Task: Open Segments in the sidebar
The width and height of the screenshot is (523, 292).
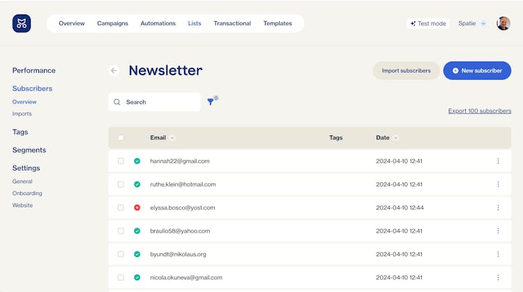Action: (29, 150)
